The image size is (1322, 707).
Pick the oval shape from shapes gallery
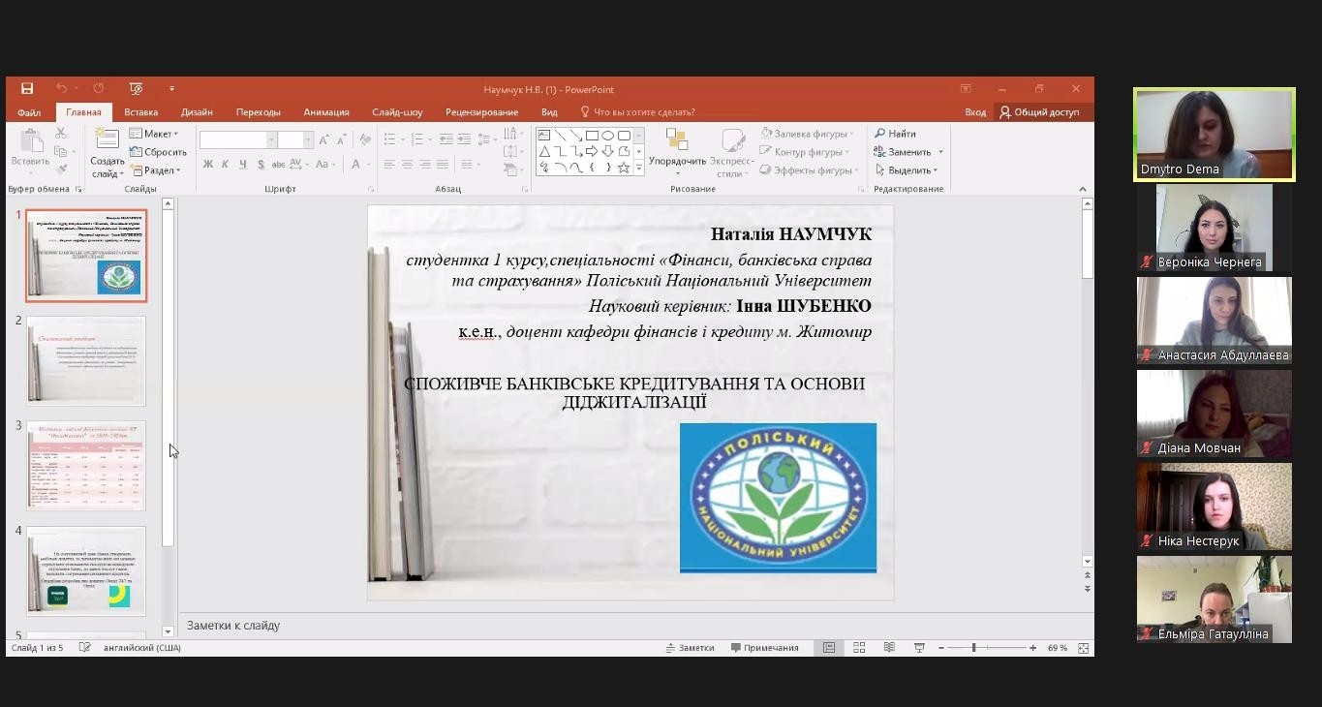(607, 136)
